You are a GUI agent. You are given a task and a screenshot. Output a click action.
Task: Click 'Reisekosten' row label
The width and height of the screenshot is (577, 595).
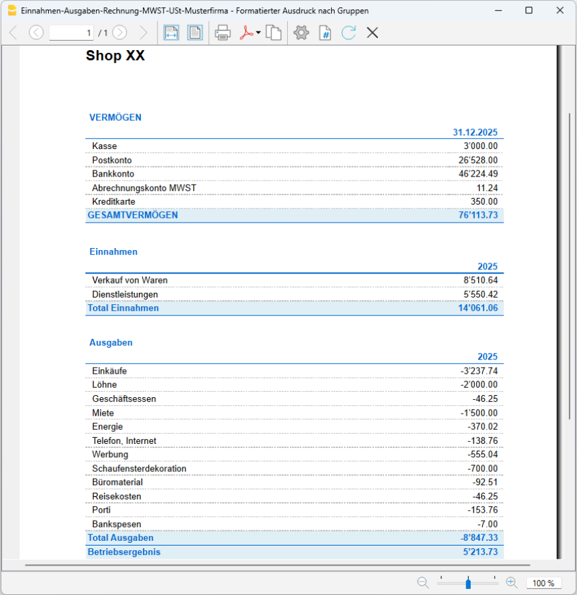tap(117, 496)
